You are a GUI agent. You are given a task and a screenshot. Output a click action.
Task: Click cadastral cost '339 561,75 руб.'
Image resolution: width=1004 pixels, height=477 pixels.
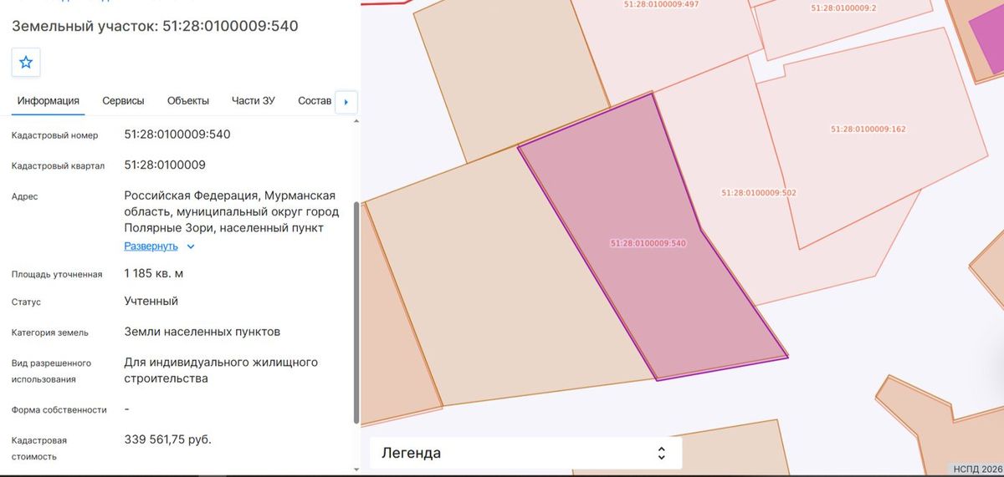pos(167,439)
